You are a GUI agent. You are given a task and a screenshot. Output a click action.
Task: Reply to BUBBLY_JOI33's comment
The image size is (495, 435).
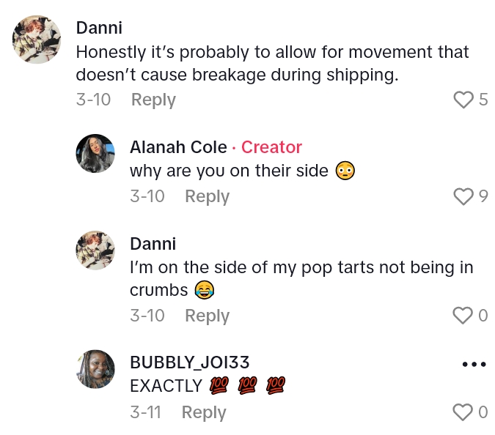204,412
